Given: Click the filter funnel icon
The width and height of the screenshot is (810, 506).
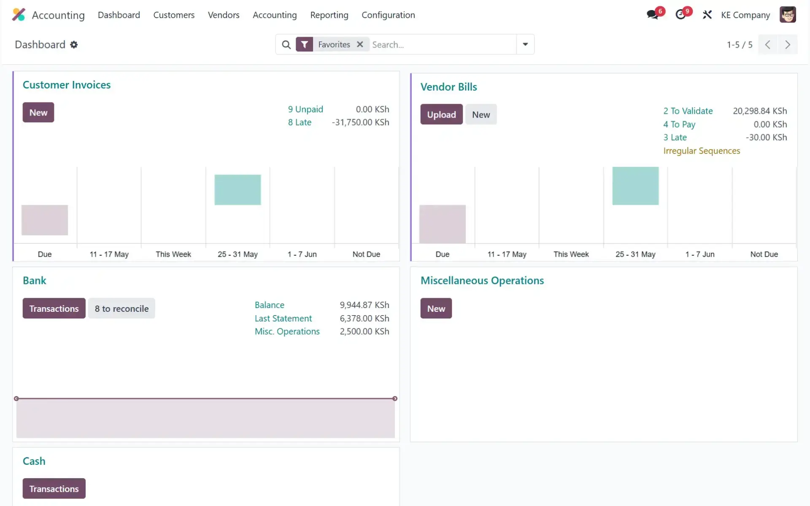Looking at the screenshot, I should (x=304, y=45).
